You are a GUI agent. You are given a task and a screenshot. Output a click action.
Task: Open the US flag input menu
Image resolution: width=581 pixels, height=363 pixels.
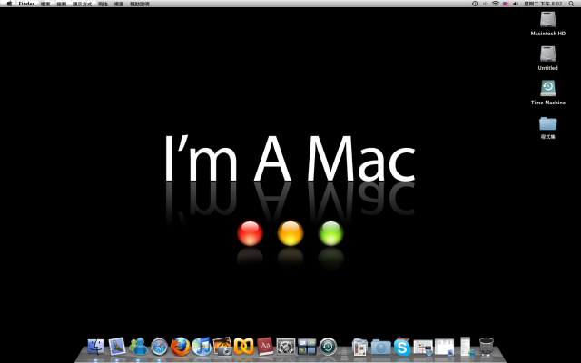pyautogui.click(x=506, y=4)
